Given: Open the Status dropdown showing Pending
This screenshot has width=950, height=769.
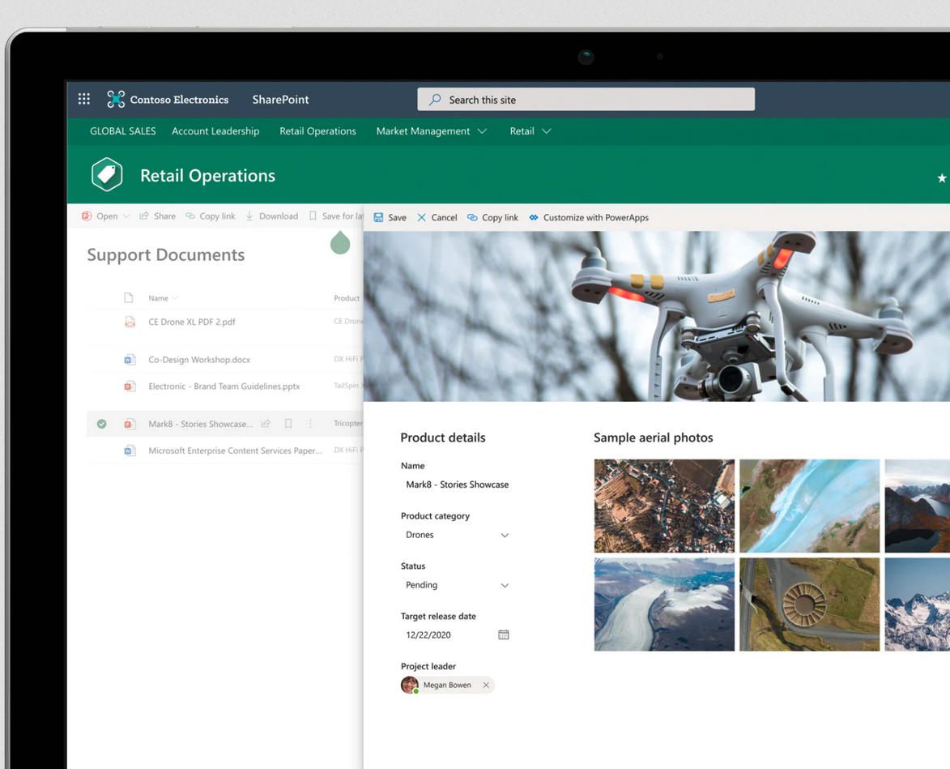Looking at the screenshot, I should [505, 585].
